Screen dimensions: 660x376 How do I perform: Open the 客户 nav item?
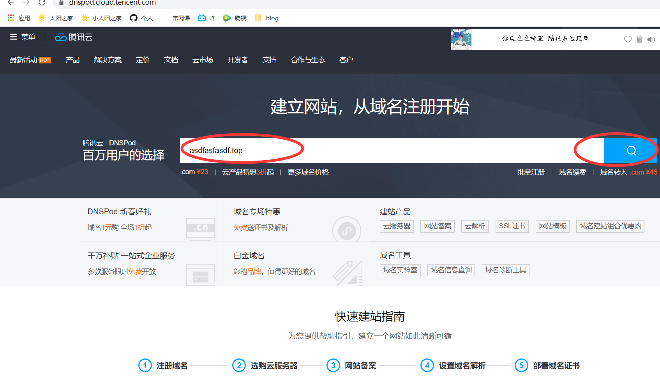(346, 60)
